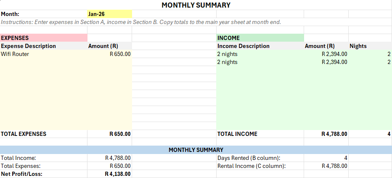Click the Nights column header
The image size is (392, 178).
pyautogui.click(x=358, y=46)
